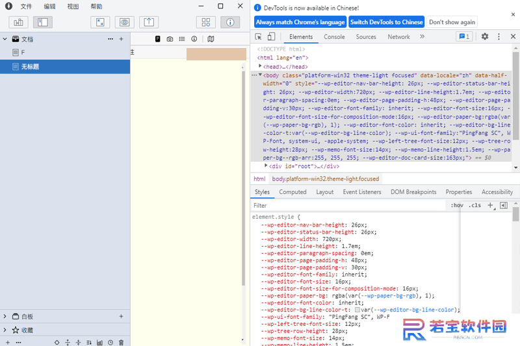Click the black memo card icon in inspector

[158, 39]
